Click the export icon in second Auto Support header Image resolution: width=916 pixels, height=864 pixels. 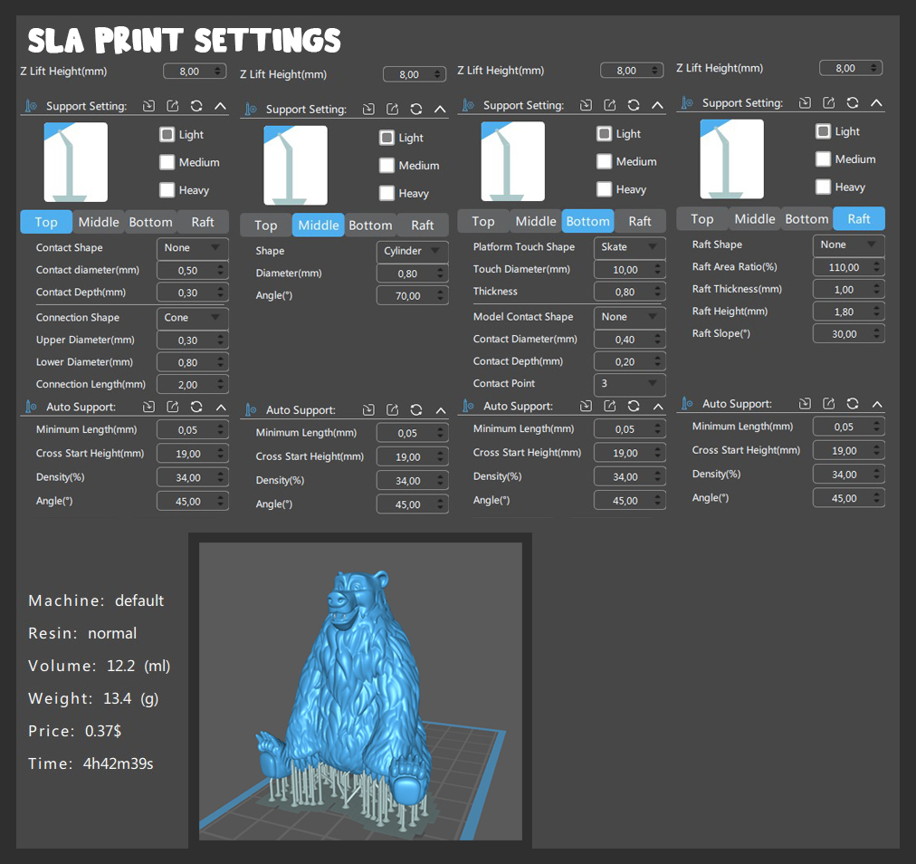click(x=392, y=409)
